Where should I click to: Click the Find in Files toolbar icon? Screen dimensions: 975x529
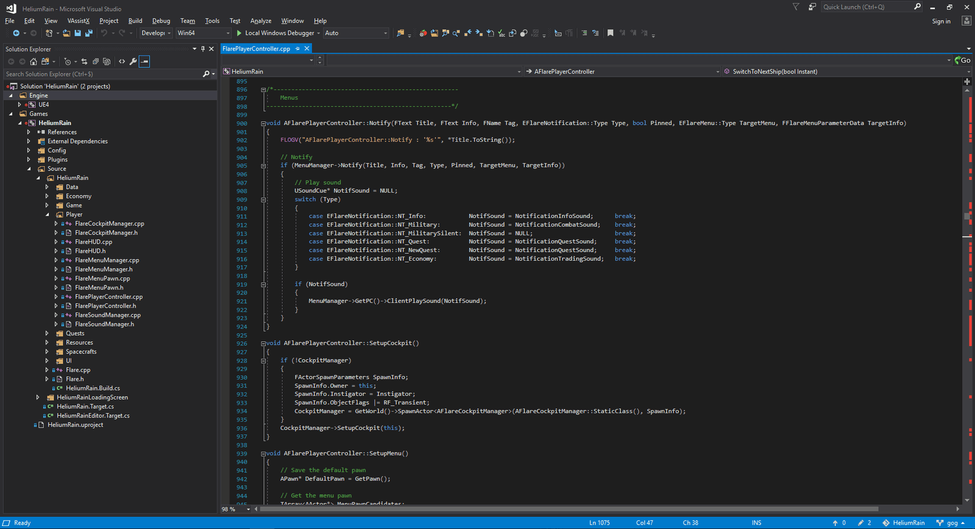click(400, 33)
